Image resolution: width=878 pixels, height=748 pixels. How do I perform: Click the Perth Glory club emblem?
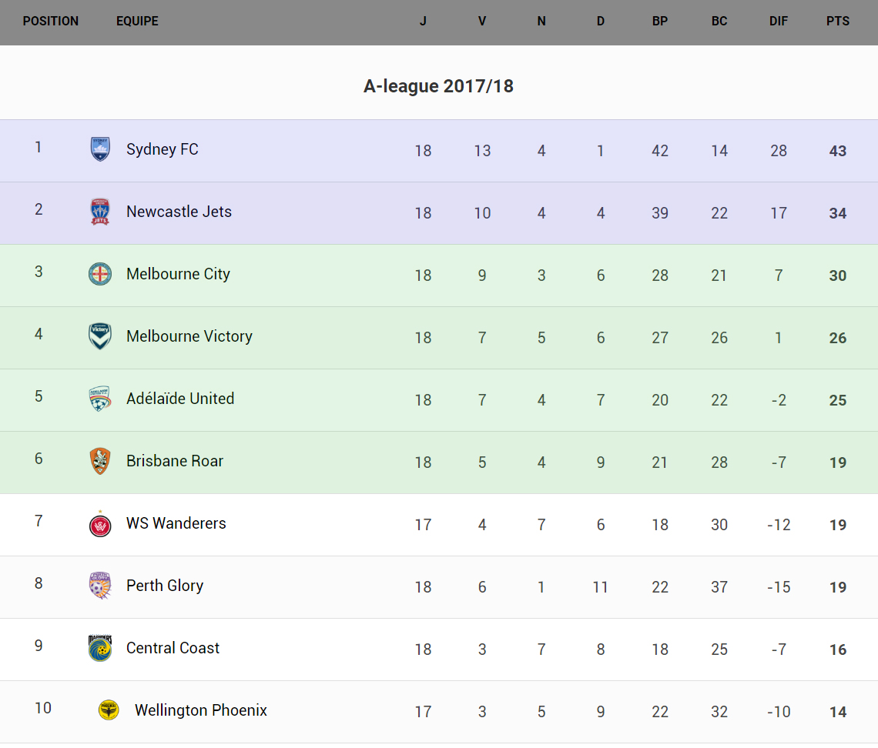click(x=100, y=586)
